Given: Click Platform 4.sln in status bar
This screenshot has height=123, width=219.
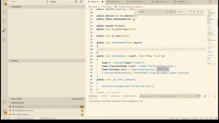Looking at the screenshot, I should 48,119.
